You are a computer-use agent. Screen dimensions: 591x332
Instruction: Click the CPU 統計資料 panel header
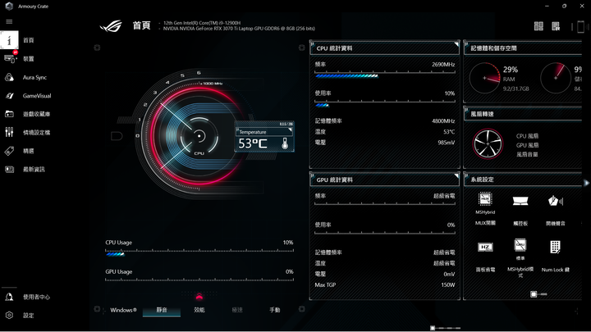click(x=384, y=48)
